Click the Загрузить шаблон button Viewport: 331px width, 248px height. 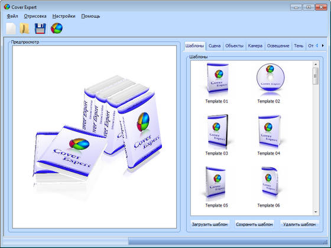click(210, 224)
